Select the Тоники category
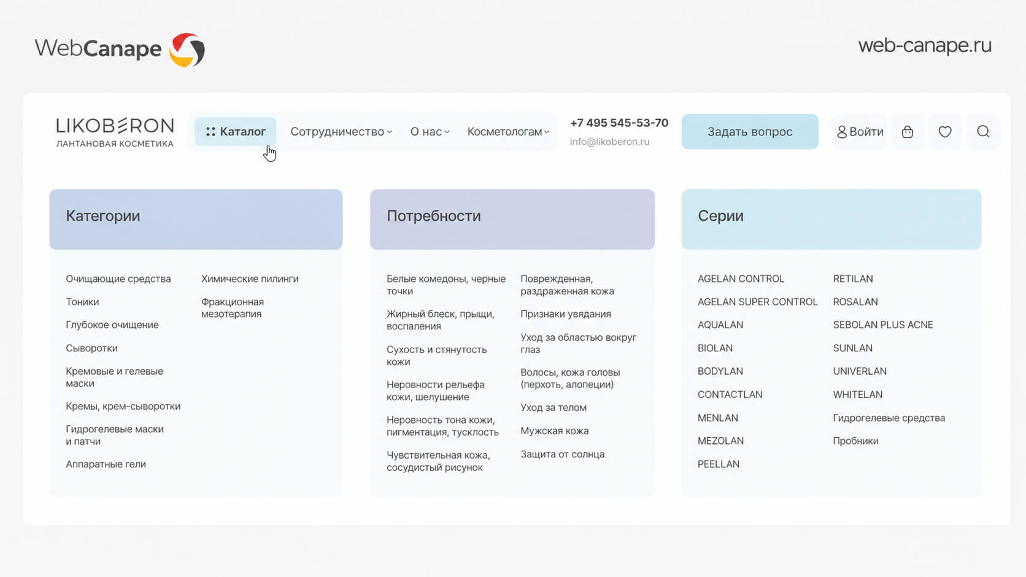 (x=82, y=302)
